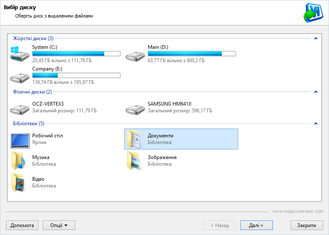Click the Бібліотеки (5) header
This screenshot has width=329, height=235.
pos(28,124)
